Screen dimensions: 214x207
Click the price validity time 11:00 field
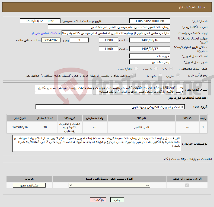coord(108,49)
